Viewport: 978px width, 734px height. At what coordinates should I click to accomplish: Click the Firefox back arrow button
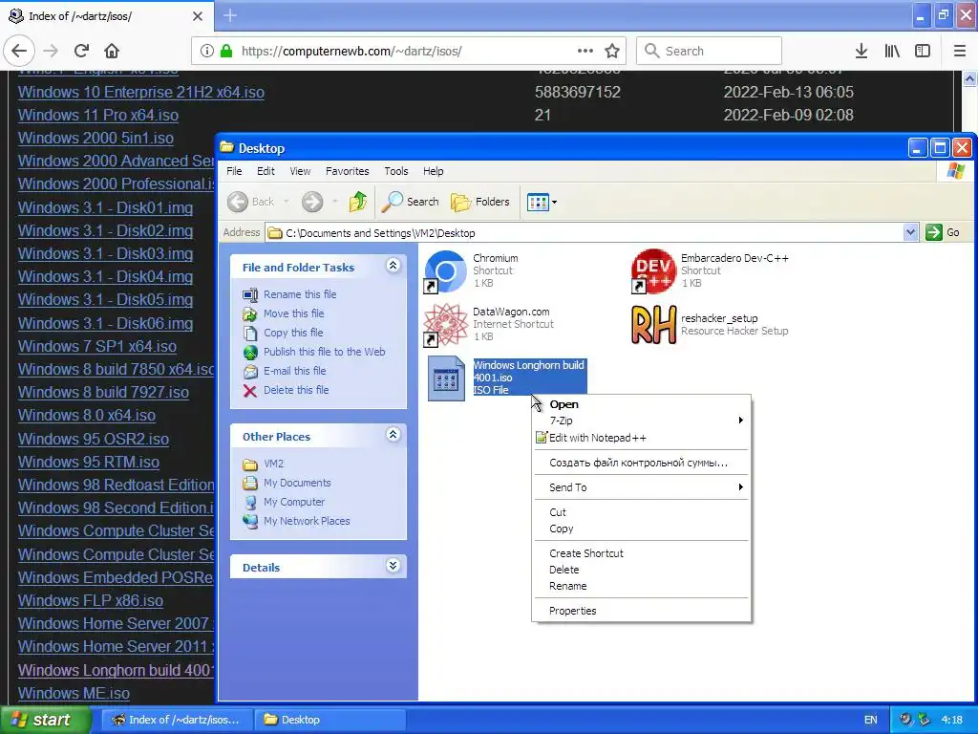click(19, 51)
